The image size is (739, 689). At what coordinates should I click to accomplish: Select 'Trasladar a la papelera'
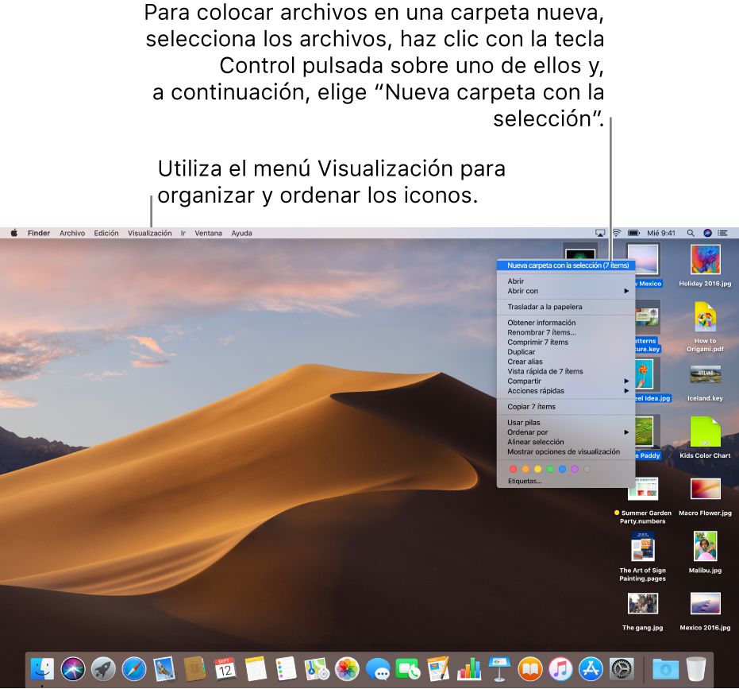tap(545, 307)
